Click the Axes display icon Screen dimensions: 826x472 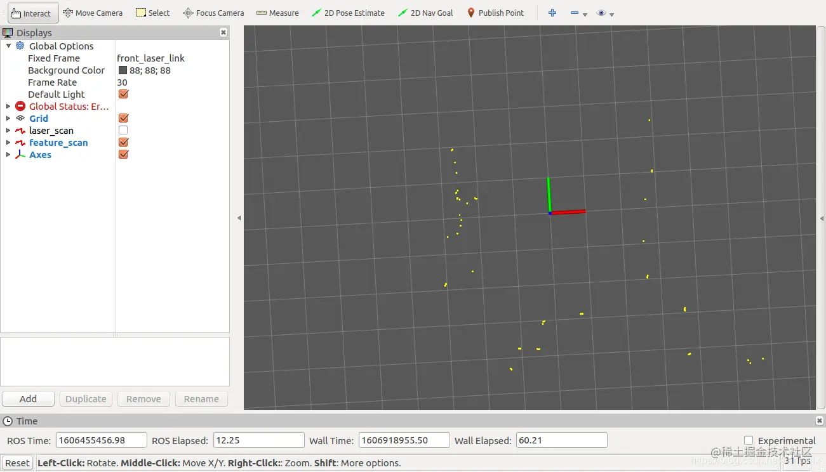[x=20, y=155]
